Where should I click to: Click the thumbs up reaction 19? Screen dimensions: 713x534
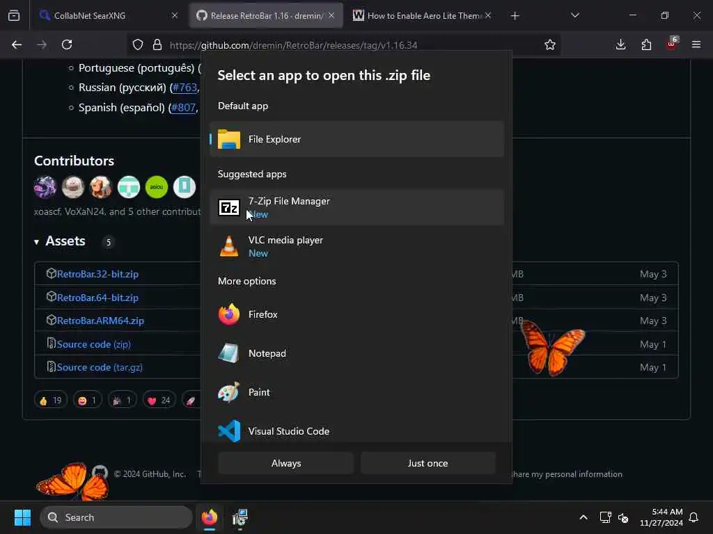tap(50, 400)
